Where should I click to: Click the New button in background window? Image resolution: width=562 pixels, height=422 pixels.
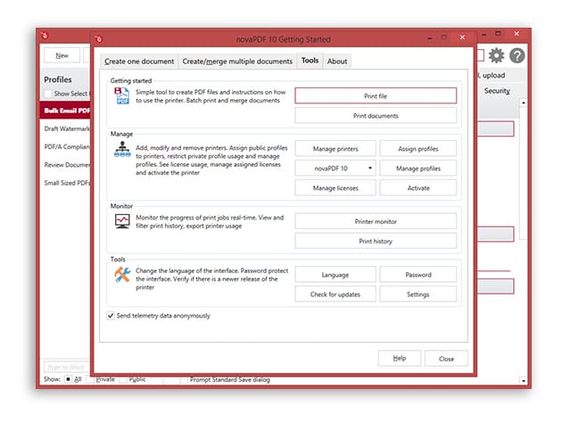click(x=62, y=55)
